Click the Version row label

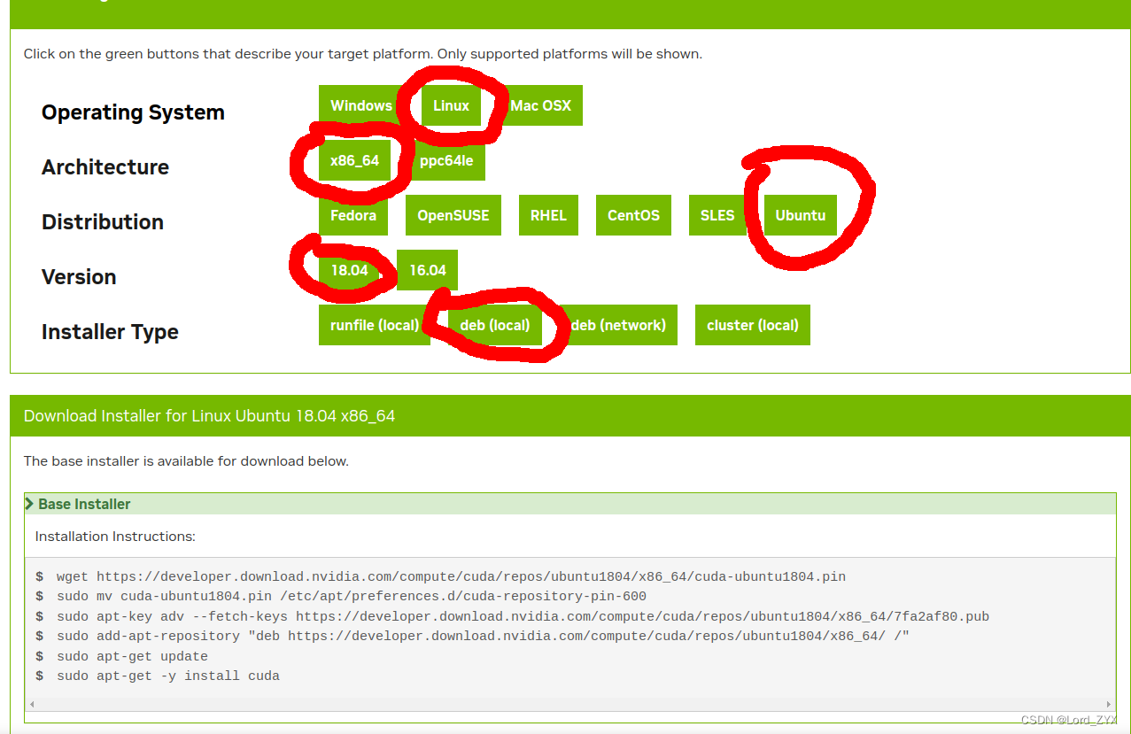pos(79,277)
